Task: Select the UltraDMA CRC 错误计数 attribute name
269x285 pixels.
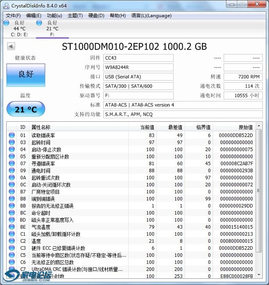Action: [x=77, y=269]
